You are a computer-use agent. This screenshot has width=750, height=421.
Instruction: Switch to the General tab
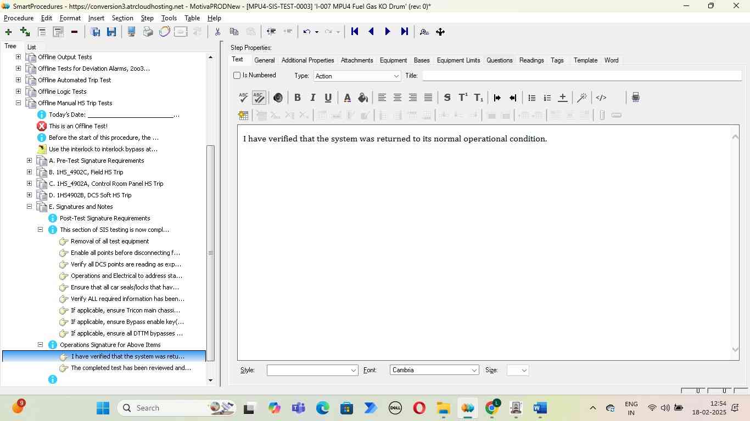click(265, 60)
